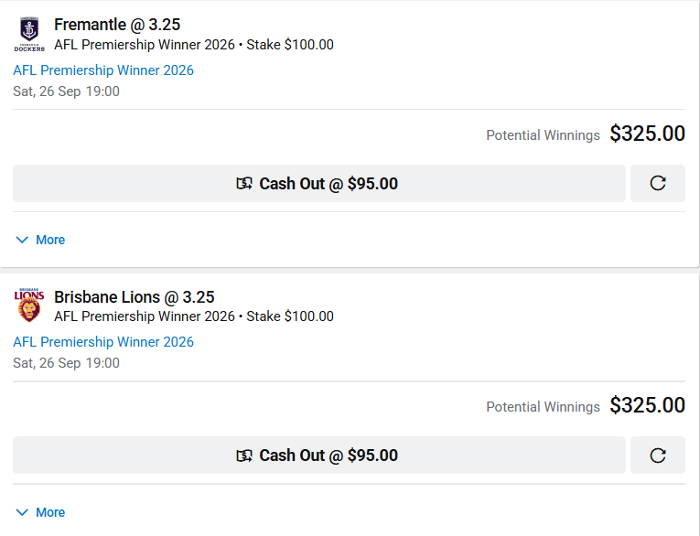This screenshot has width=700, height=536.
Task: Select the Fremantle @ 3.25 bet title
Action: 117,25
